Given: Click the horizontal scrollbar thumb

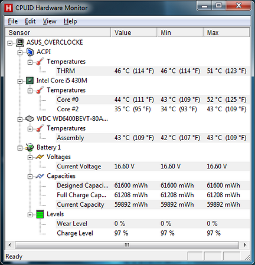Looking at the screenshot, I should tap(127, 245).
